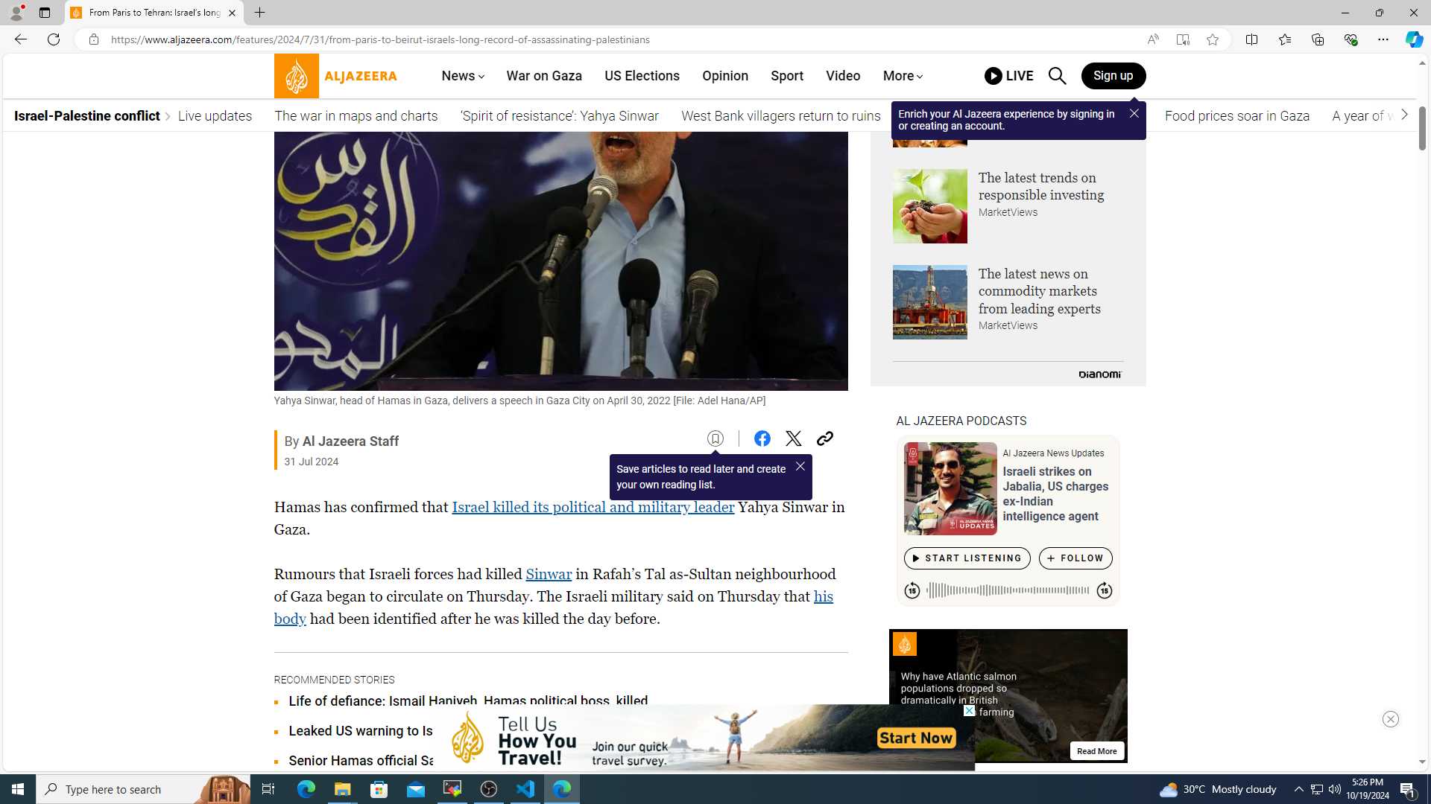
Task: Follow link 'Israel killed its political and military leader'
Action: click(x=593, y=508)
